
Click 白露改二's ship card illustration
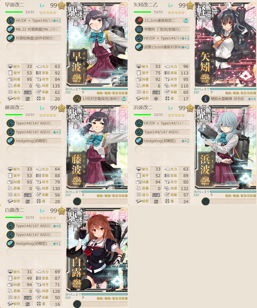pyautogui.click(x=97, y=250)
